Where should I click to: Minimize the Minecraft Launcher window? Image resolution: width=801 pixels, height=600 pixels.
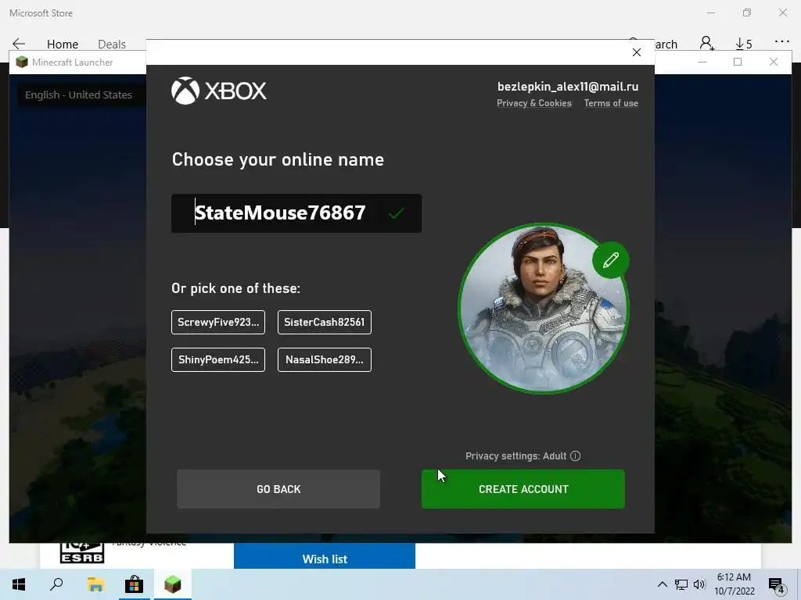702,62
